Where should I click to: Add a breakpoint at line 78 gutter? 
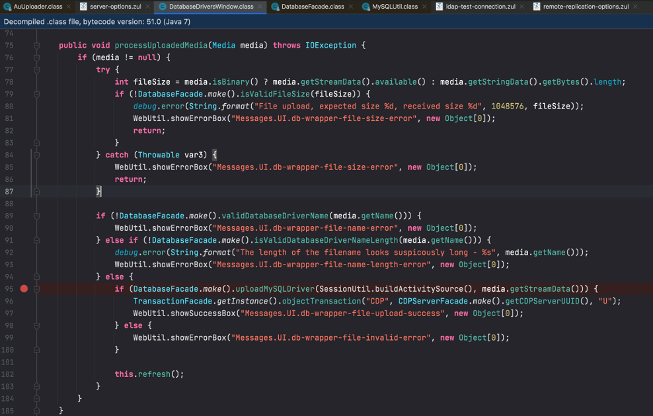click(24, 82)
